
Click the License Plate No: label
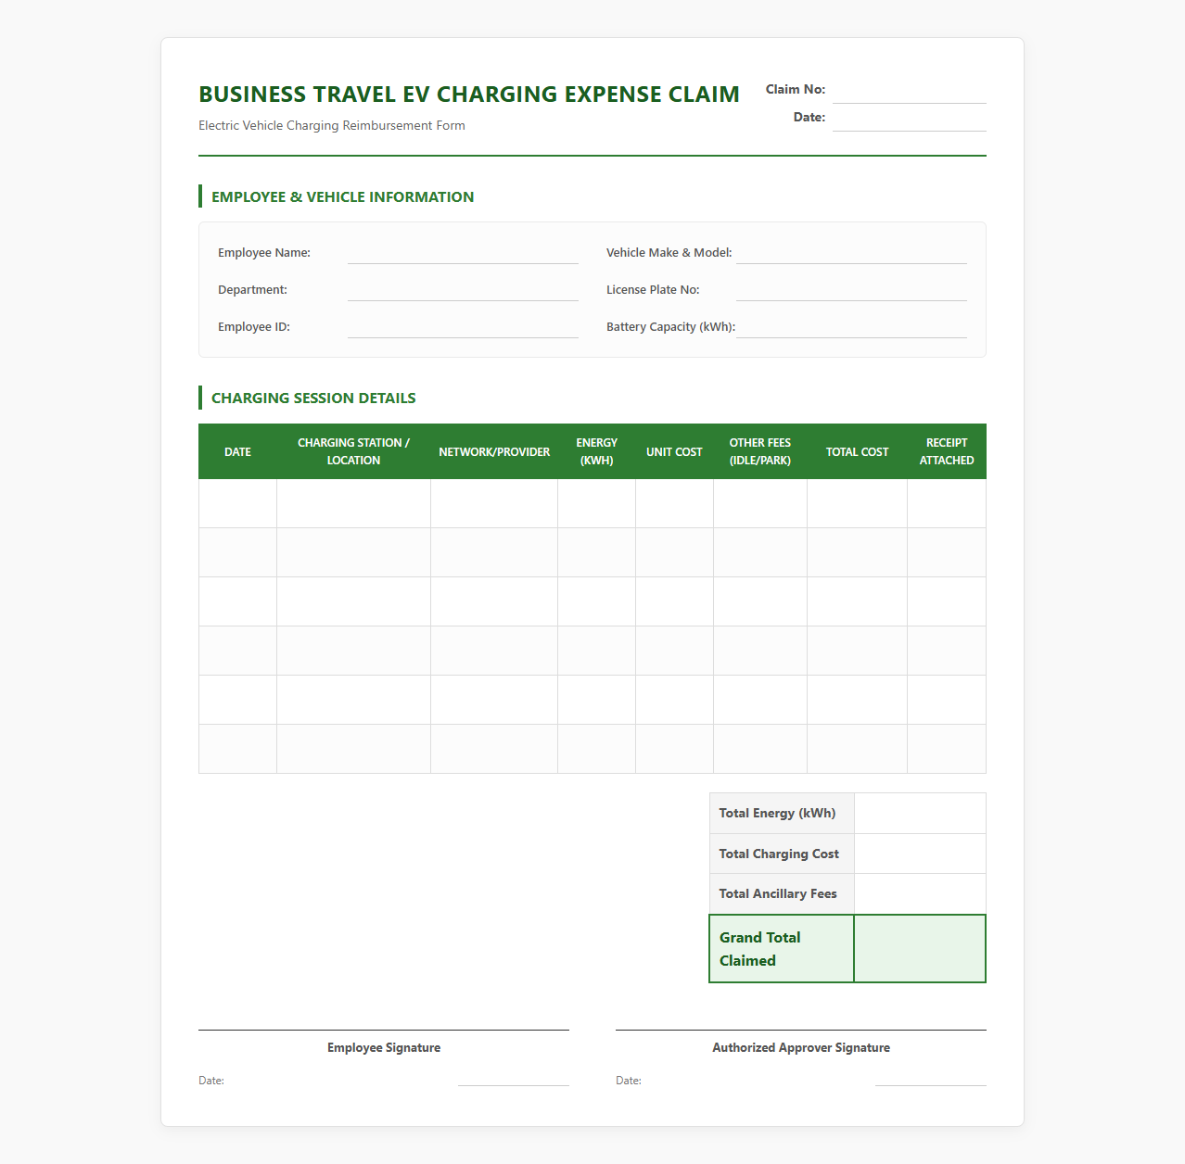click(x=653, y=289)
